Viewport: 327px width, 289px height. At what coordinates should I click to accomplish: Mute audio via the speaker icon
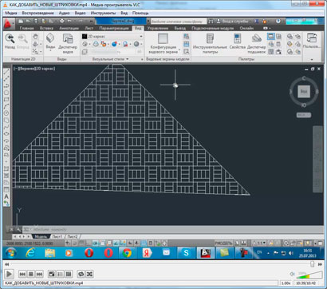pos(292,274)
